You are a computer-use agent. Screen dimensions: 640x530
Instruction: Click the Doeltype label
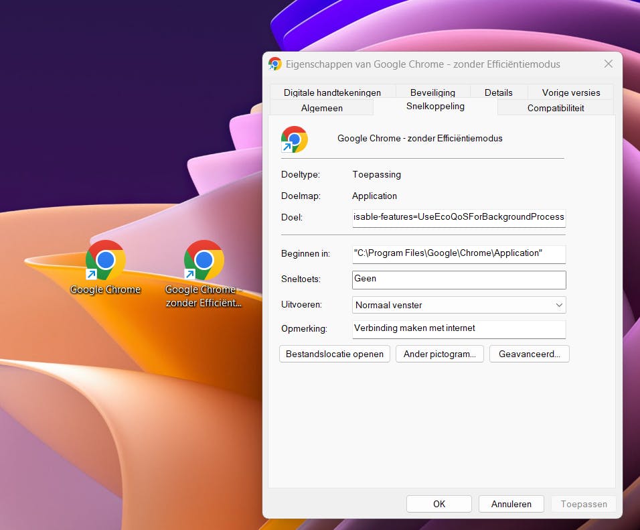(301, 174)
